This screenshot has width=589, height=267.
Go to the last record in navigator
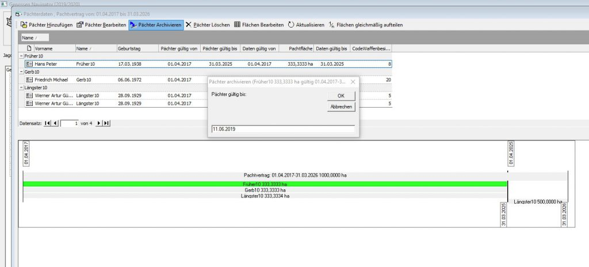(x=106, y=123)
